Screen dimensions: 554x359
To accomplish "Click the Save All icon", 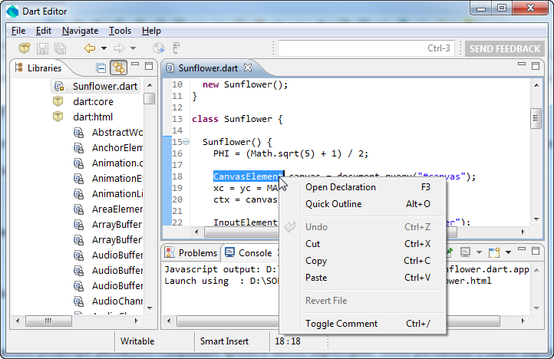I will (60, 48).
